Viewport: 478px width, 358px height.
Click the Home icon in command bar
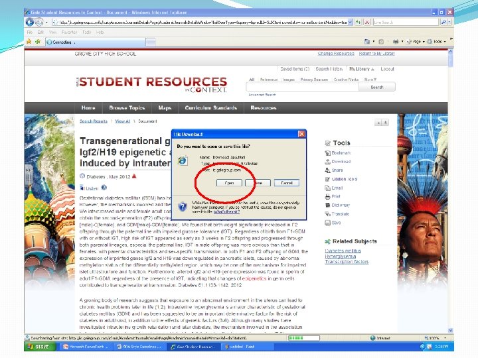[x=367, y=41]
